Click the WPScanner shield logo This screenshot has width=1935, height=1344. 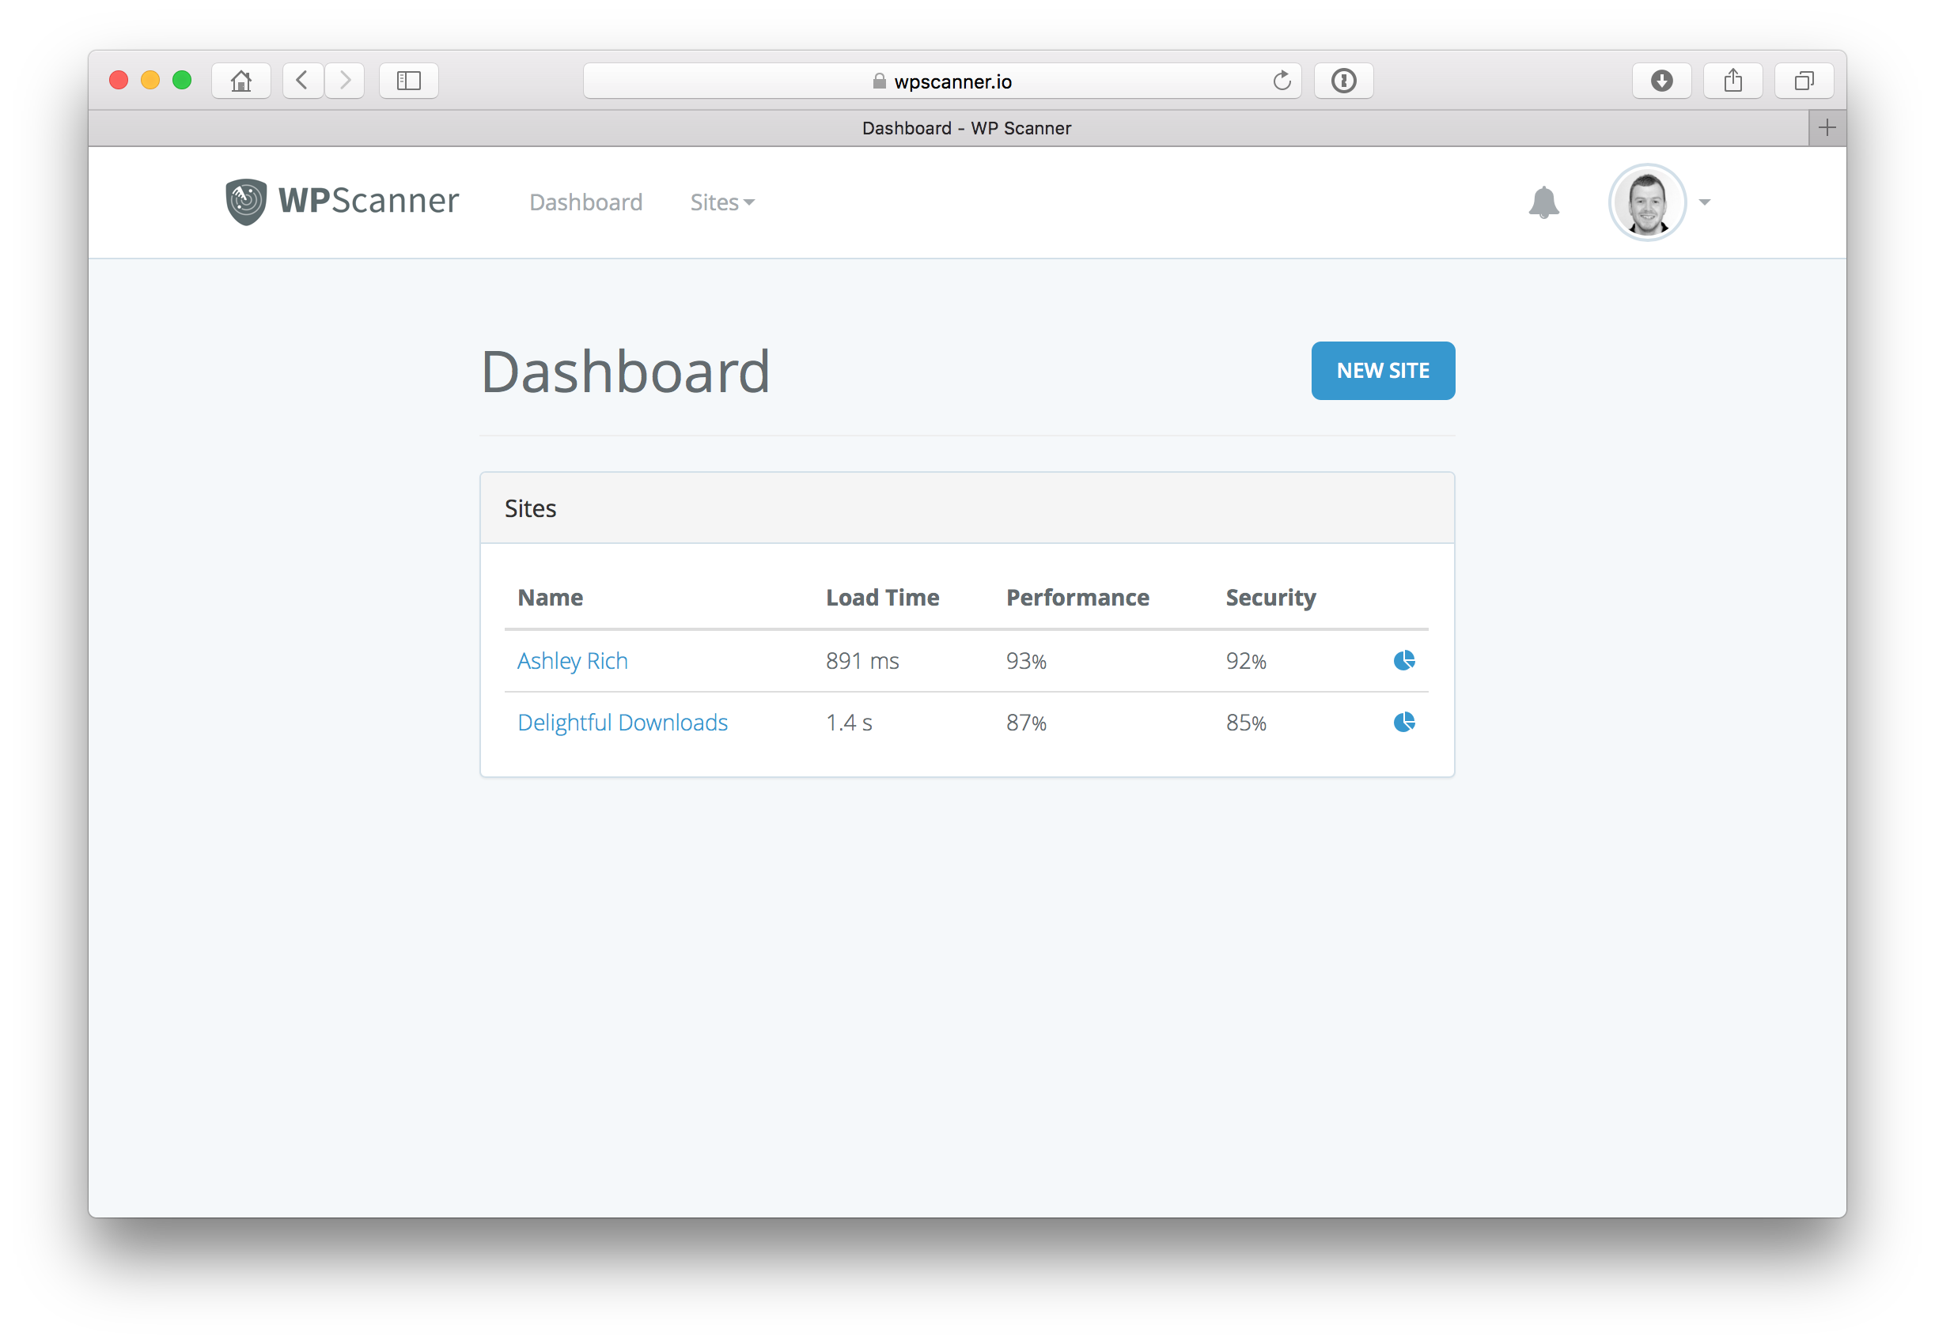pos(246,202)
